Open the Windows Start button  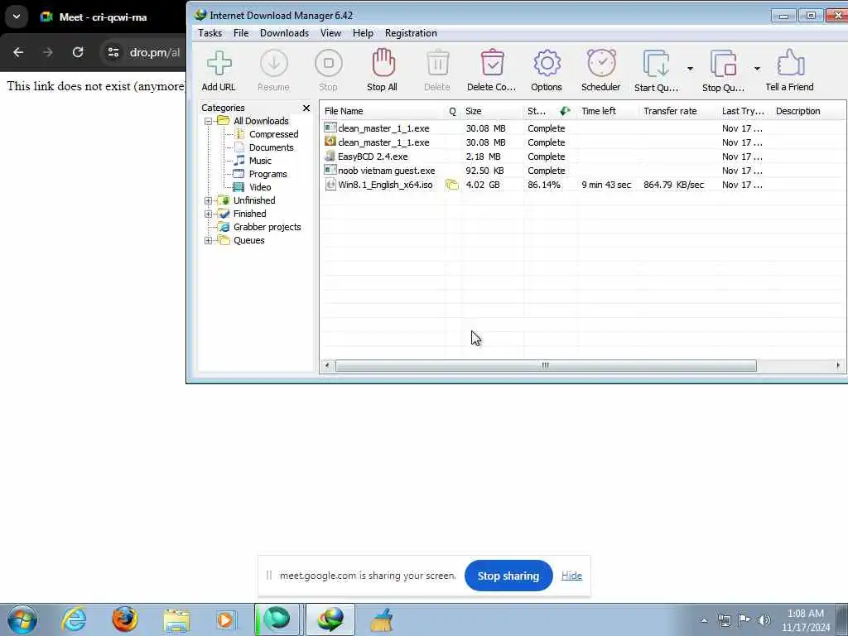[x=22, y=619]
